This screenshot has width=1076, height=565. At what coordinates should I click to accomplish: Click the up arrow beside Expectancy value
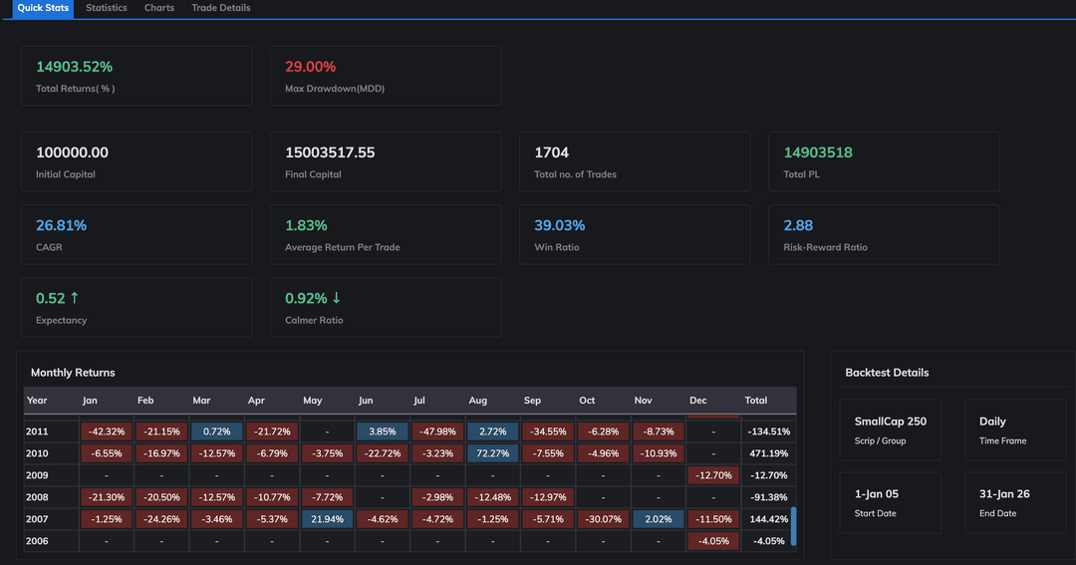[75, 299]
